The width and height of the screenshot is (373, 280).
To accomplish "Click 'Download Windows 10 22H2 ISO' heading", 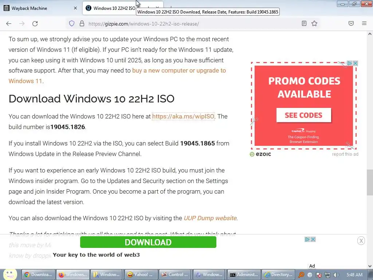I will [x=91, y=98].
